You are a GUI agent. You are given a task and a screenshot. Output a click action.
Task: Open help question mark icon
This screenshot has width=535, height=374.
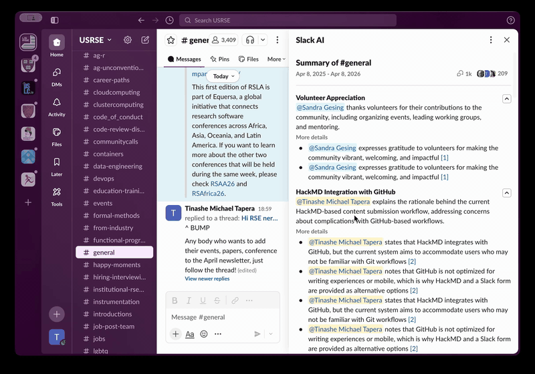point(511,20)
